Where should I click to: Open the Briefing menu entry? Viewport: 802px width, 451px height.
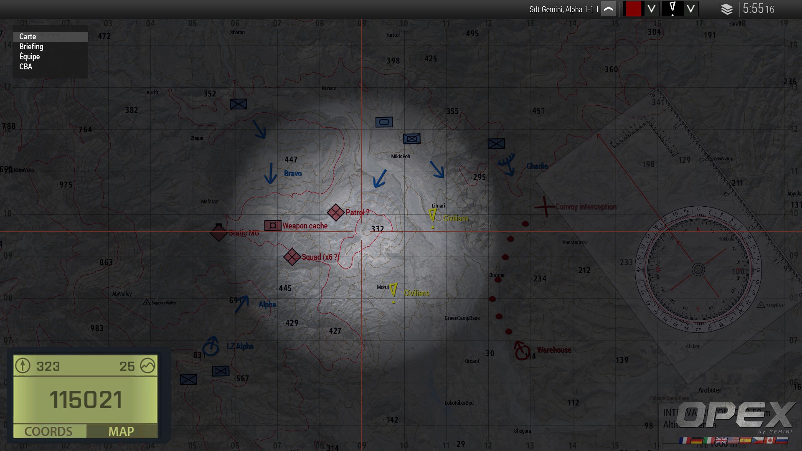tap(31, 47)
